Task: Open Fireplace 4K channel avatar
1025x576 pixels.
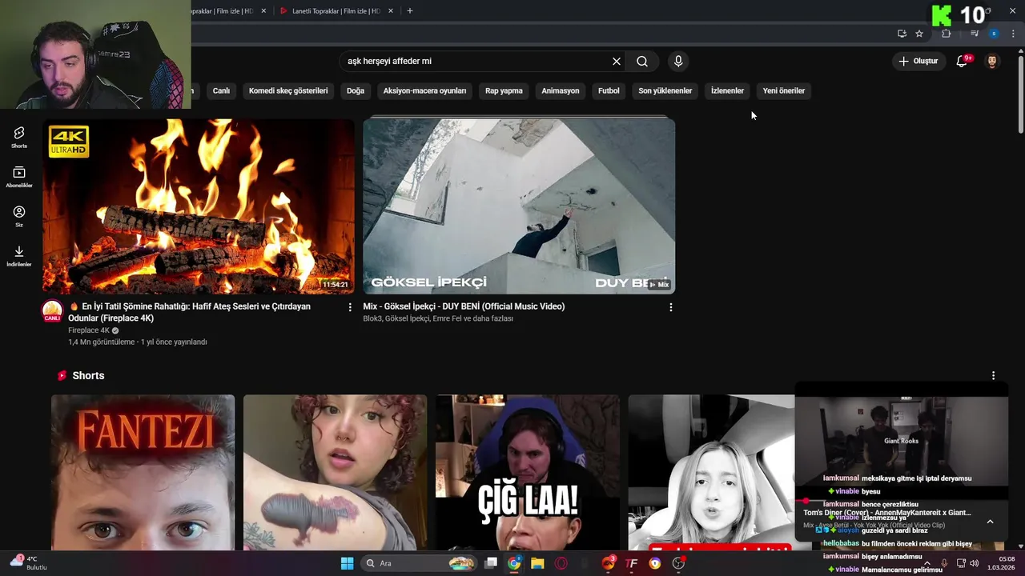Action: point(52,311)
